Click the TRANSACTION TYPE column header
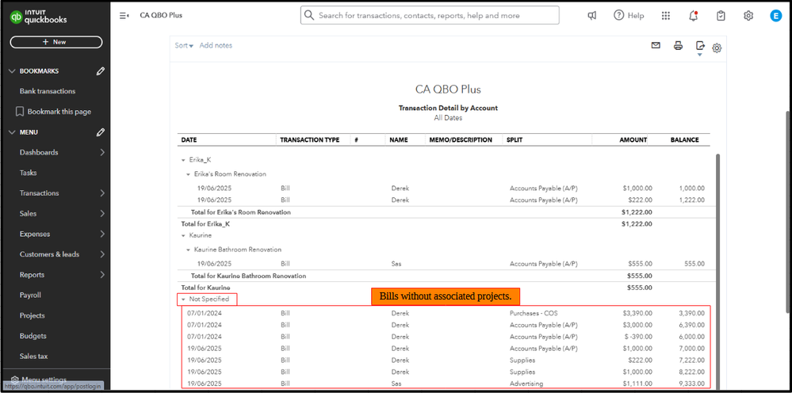This screenshot has width=792, height=393. tap(310, 139)
